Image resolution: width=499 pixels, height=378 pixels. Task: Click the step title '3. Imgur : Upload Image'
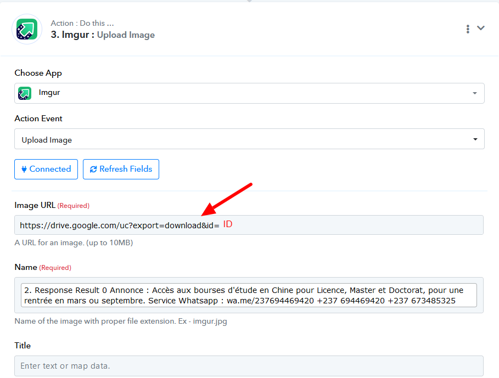[103, 35]
